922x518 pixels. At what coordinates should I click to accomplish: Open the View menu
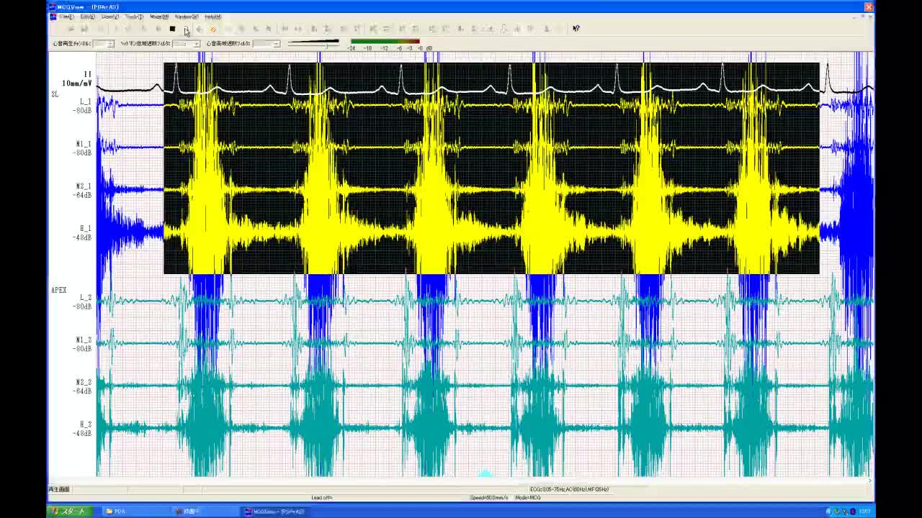(x=110, y=17)
